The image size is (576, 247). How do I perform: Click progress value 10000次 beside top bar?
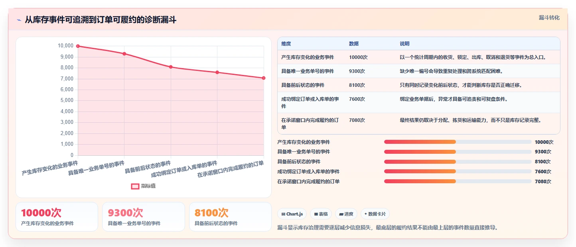(544, 142)
